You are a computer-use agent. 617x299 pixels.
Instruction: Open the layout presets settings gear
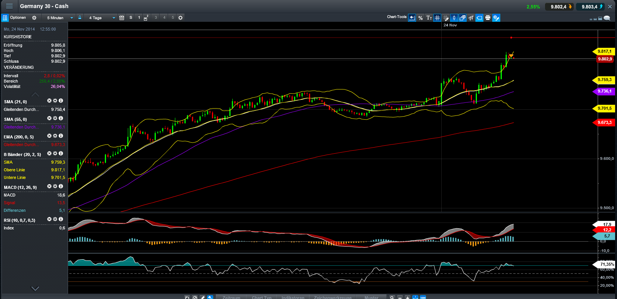pos(181,18)
